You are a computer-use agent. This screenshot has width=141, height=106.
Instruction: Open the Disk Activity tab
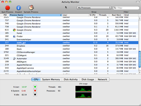[71, 79]
